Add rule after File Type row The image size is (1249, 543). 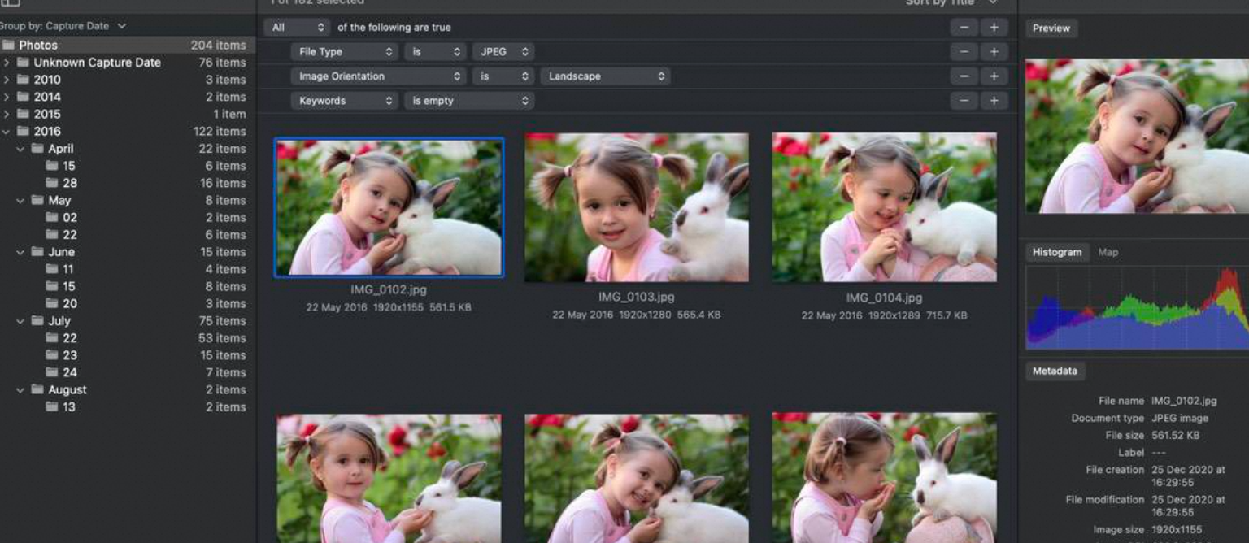pos(994,52)
